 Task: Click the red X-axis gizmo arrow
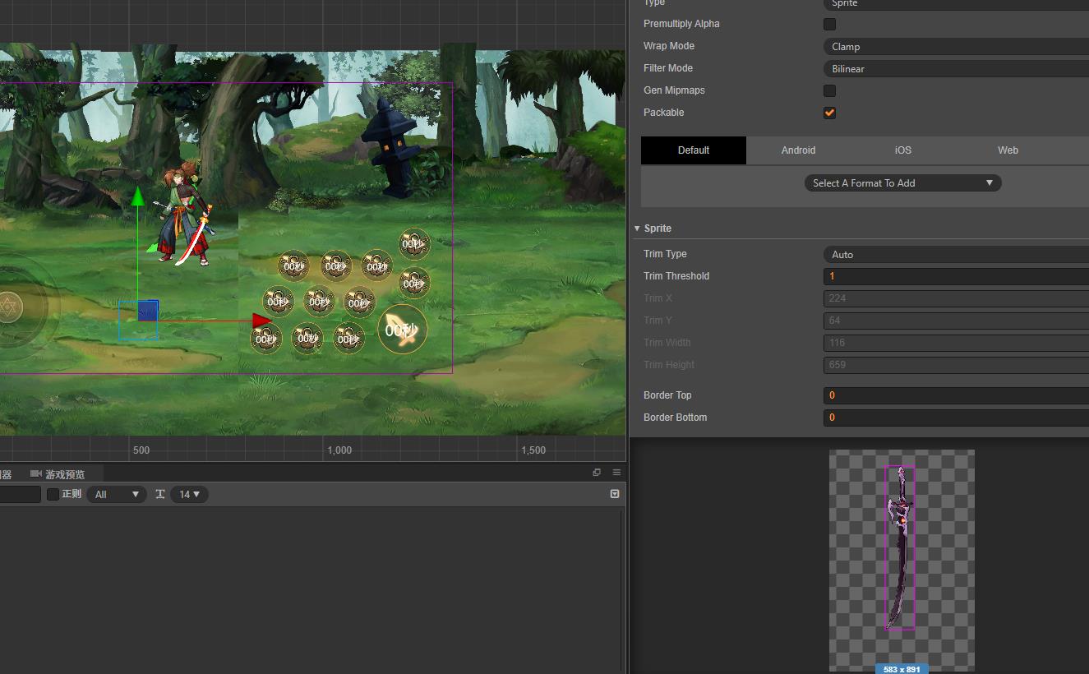pos(261,321)
